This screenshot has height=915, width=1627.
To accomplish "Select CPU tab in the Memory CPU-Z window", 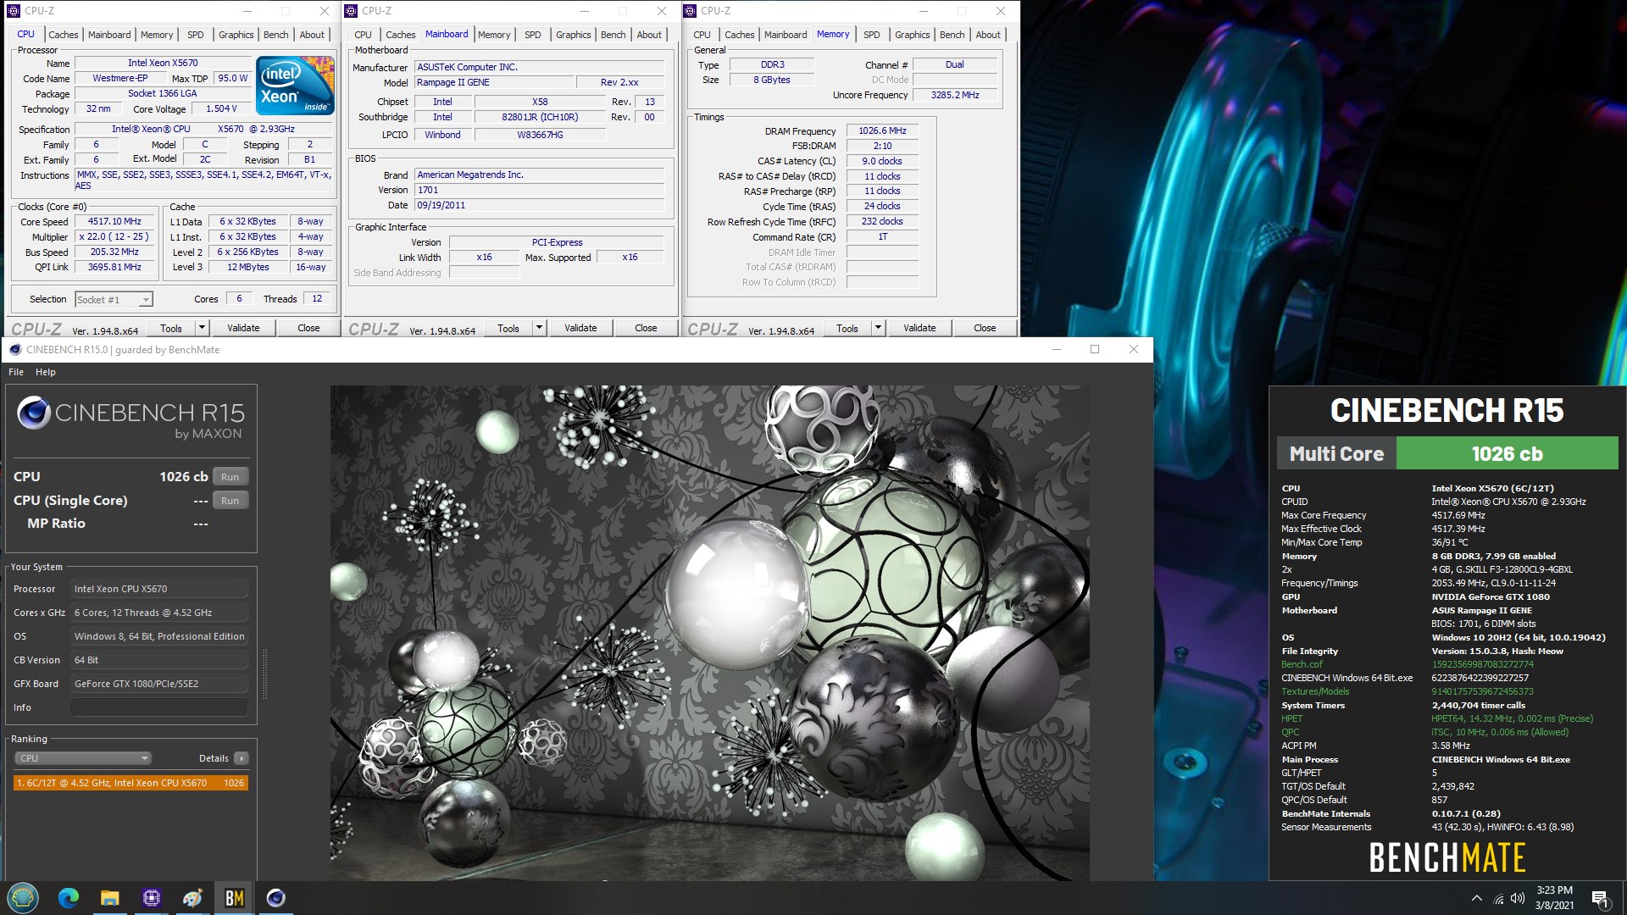I will tap(702, 35).
